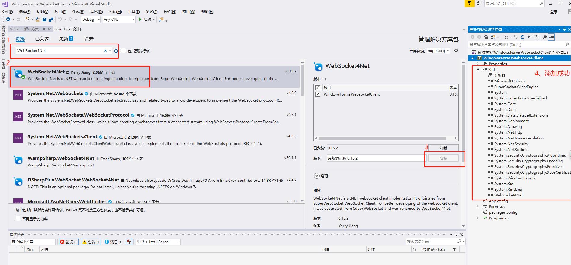The height and width of the screenshot is (265, 571).
Task: Open NuGet settings gear icon
Action: [x=456, y=51]
